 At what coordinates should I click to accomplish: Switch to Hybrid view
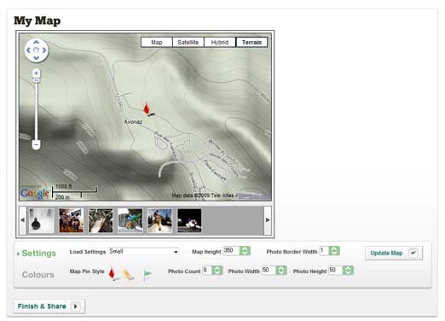tap(220, 42)
